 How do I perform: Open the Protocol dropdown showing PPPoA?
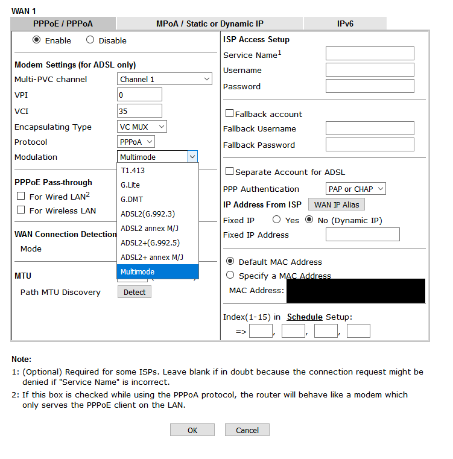[136, 142]
